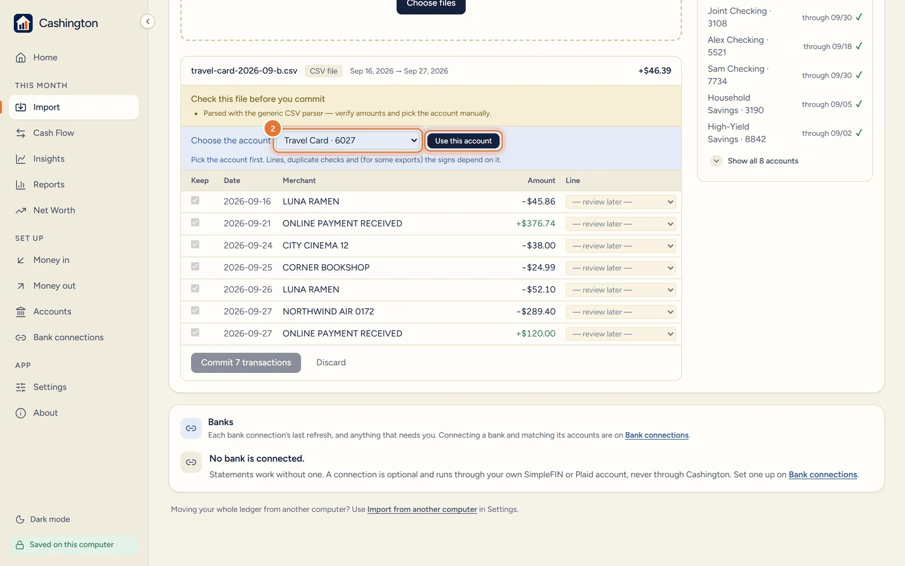Click the Bank connections link icon in sidebar
Screen dimensions: 905x566
pos(21,338)
